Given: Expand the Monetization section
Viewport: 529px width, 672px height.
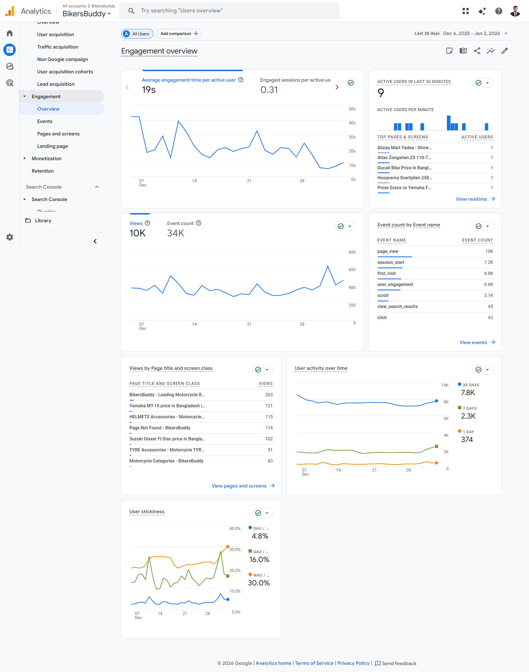Looking at the screenshot, I should click(x=47, y=158).
